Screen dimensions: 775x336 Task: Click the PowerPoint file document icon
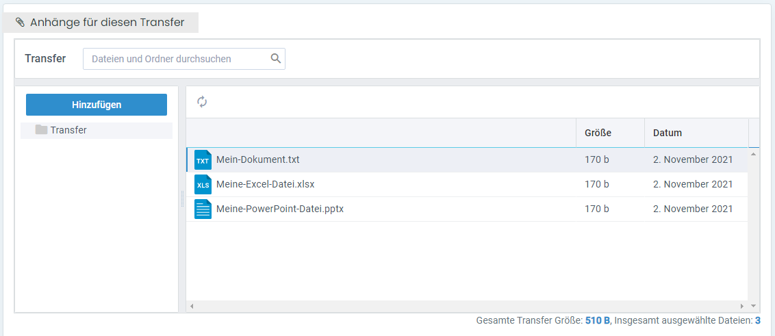pos(203,209)
